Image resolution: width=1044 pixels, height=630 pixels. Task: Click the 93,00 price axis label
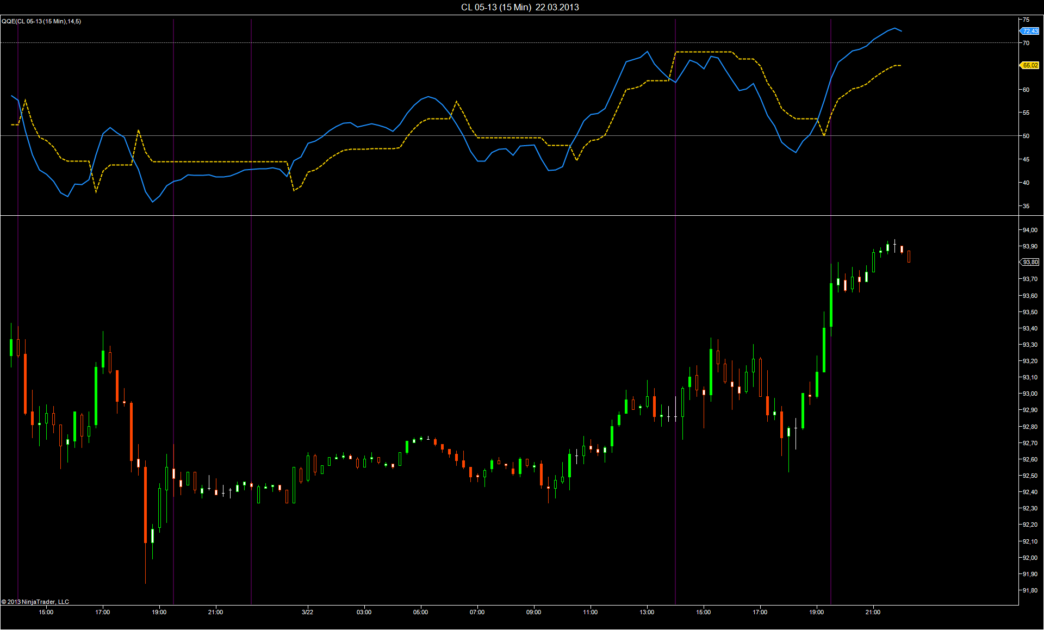click(x=1030, y=394)
